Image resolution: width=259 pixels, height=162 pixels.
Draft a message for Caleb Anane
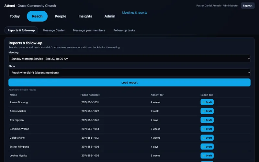click(207, 138)
